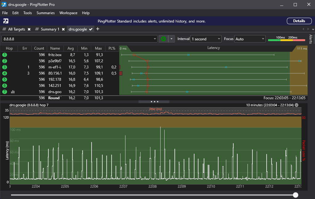Viewport: 315px width, 199px height.
Task: Open the Help menu
Action: tap(86, 13)
